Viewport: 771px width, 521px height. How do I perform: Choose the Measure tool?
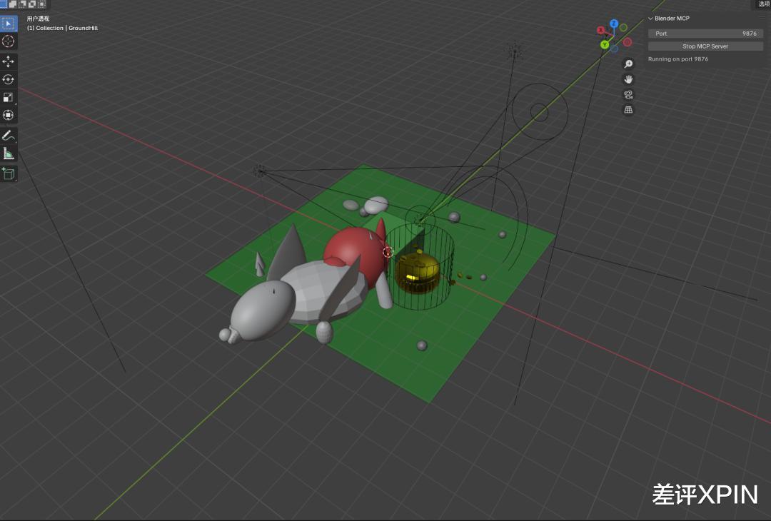(x=9, y=153)
